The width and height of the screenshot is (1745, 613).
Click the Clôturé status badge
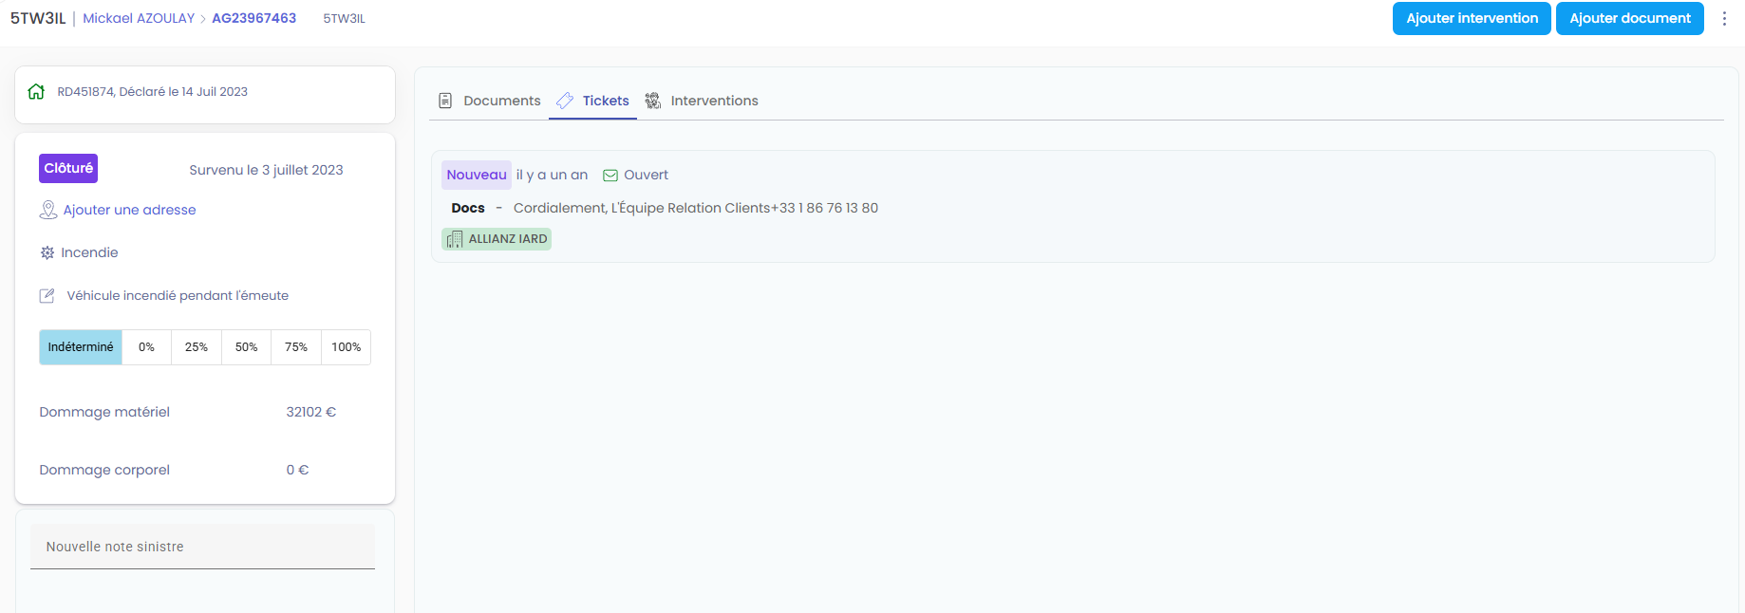click(x=68, y=168)
